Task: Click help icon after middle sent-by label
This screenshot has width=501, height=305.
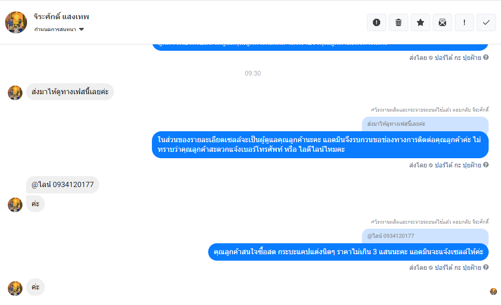Action: click(486, 165)
